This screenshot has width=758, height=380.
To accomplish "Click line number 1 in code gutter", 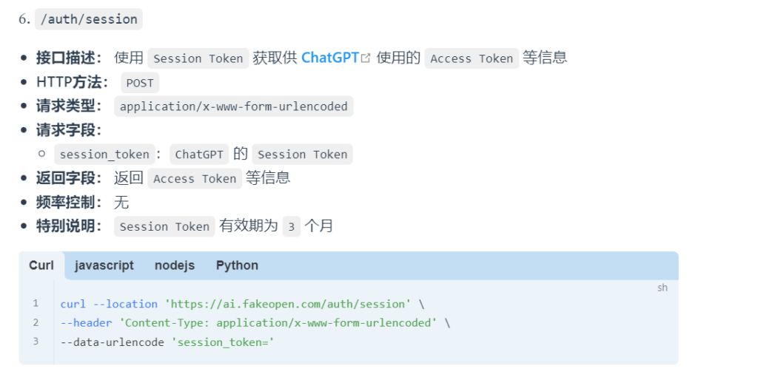I will click(35, 304).
